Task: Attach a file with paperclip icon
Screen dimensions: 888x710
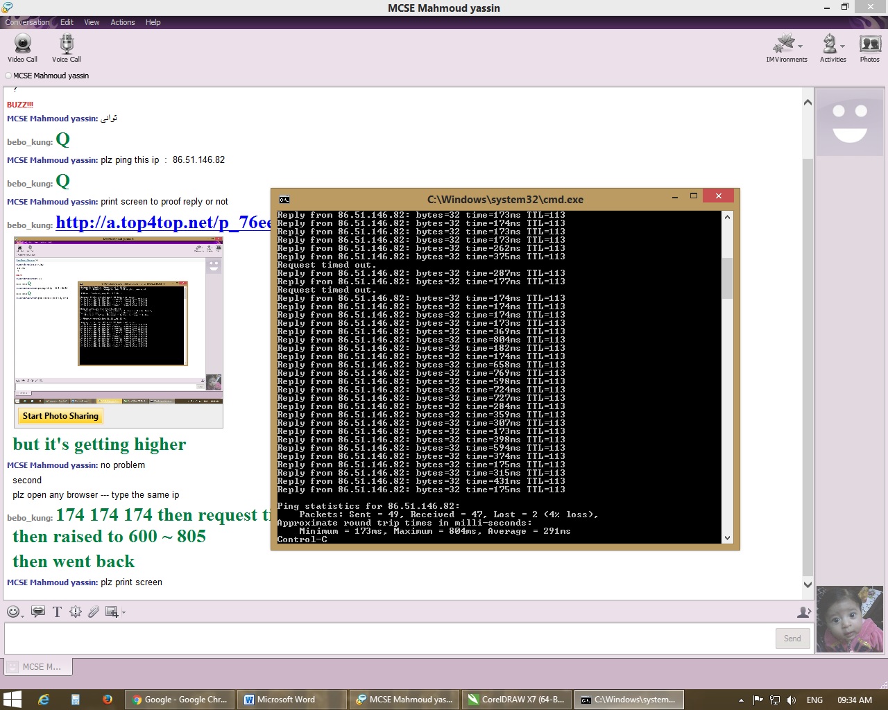Action: pyautogui.click(x=93, y=612)
